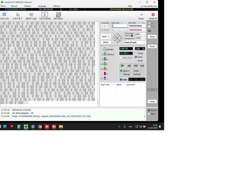Select Test & Repair toolbar icon
Viewport: 231px width, 182px height.
pos(45,16)
